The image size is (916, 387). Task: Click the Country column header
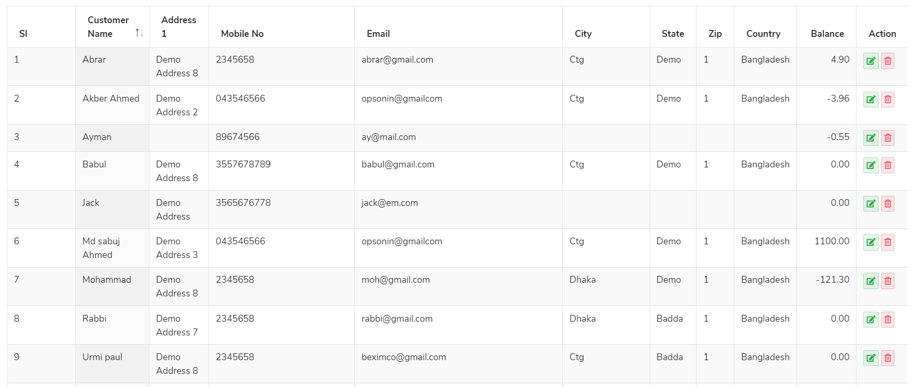click(763, 34)
